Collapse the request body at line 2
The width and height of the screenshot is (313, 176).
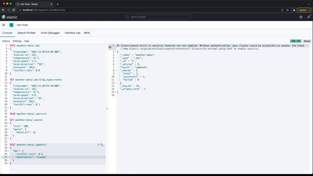8,49
